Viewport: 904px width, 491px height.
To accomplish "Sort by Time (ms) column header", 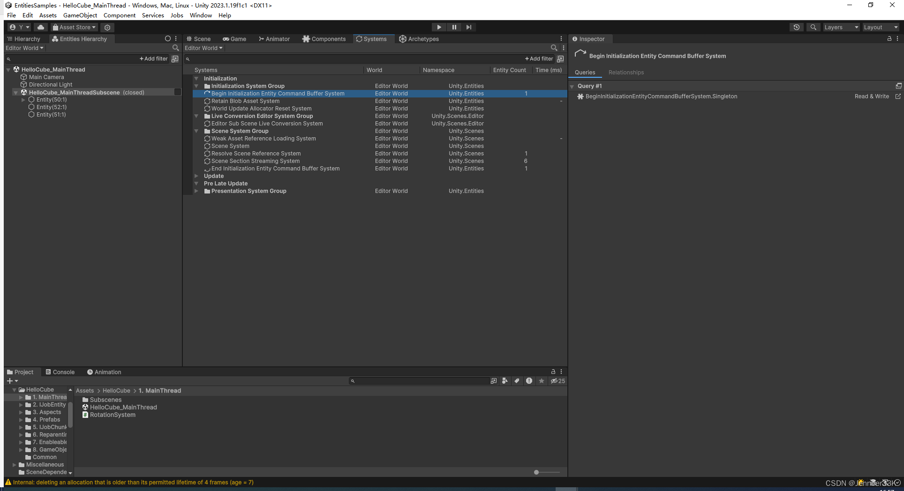I will click(549, 70).
